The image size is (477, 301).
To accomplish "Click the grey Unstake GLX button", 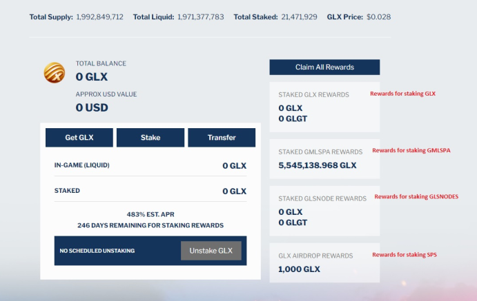I will [211, 251].
